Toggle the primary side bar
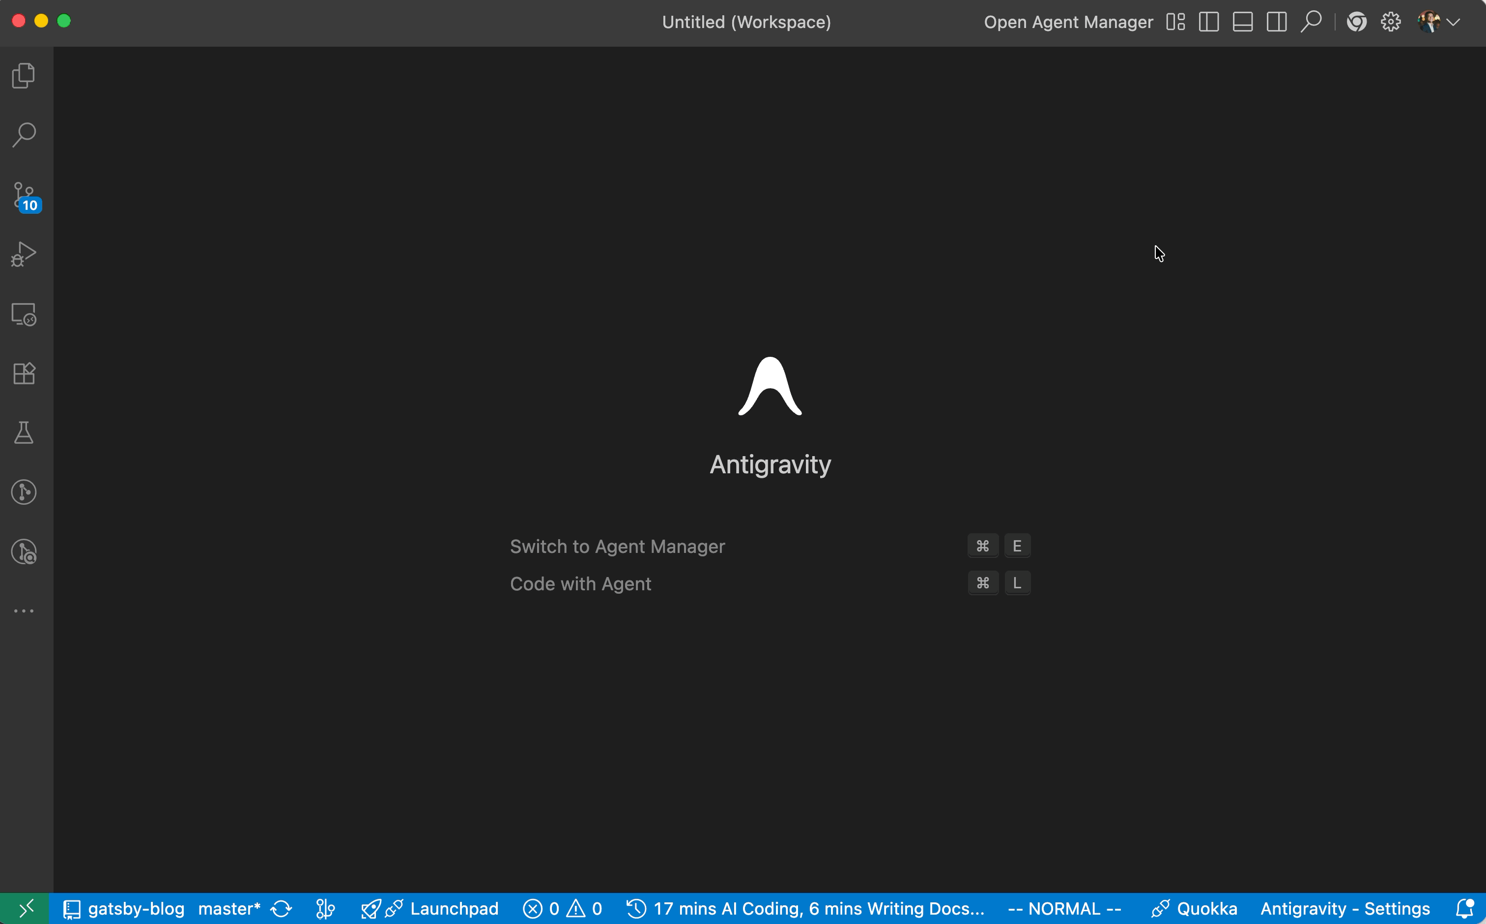 click(1208, 22)
